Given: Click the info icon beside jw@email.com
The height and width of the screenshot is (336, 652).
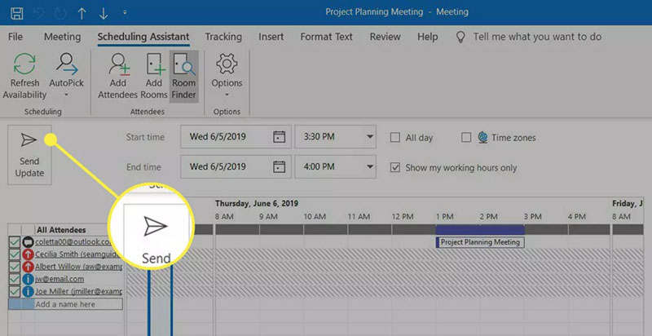Looking at the screenshot, I should pyautogui.click(x=28, y=279).
